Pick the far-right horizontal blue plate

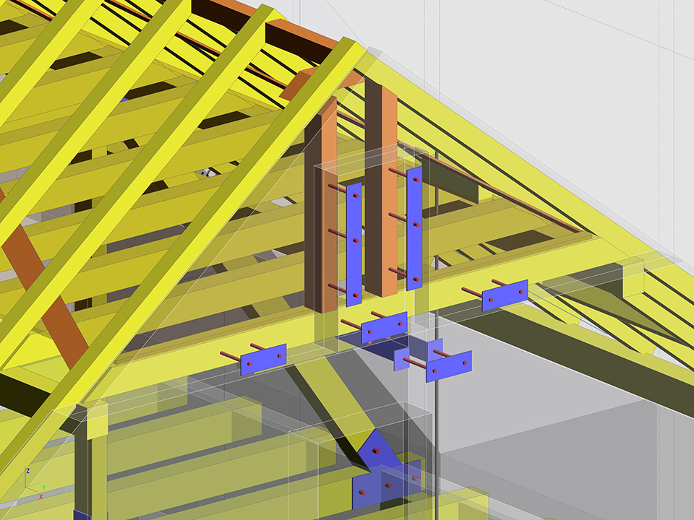pyautogui.click(x=505, y=295)
